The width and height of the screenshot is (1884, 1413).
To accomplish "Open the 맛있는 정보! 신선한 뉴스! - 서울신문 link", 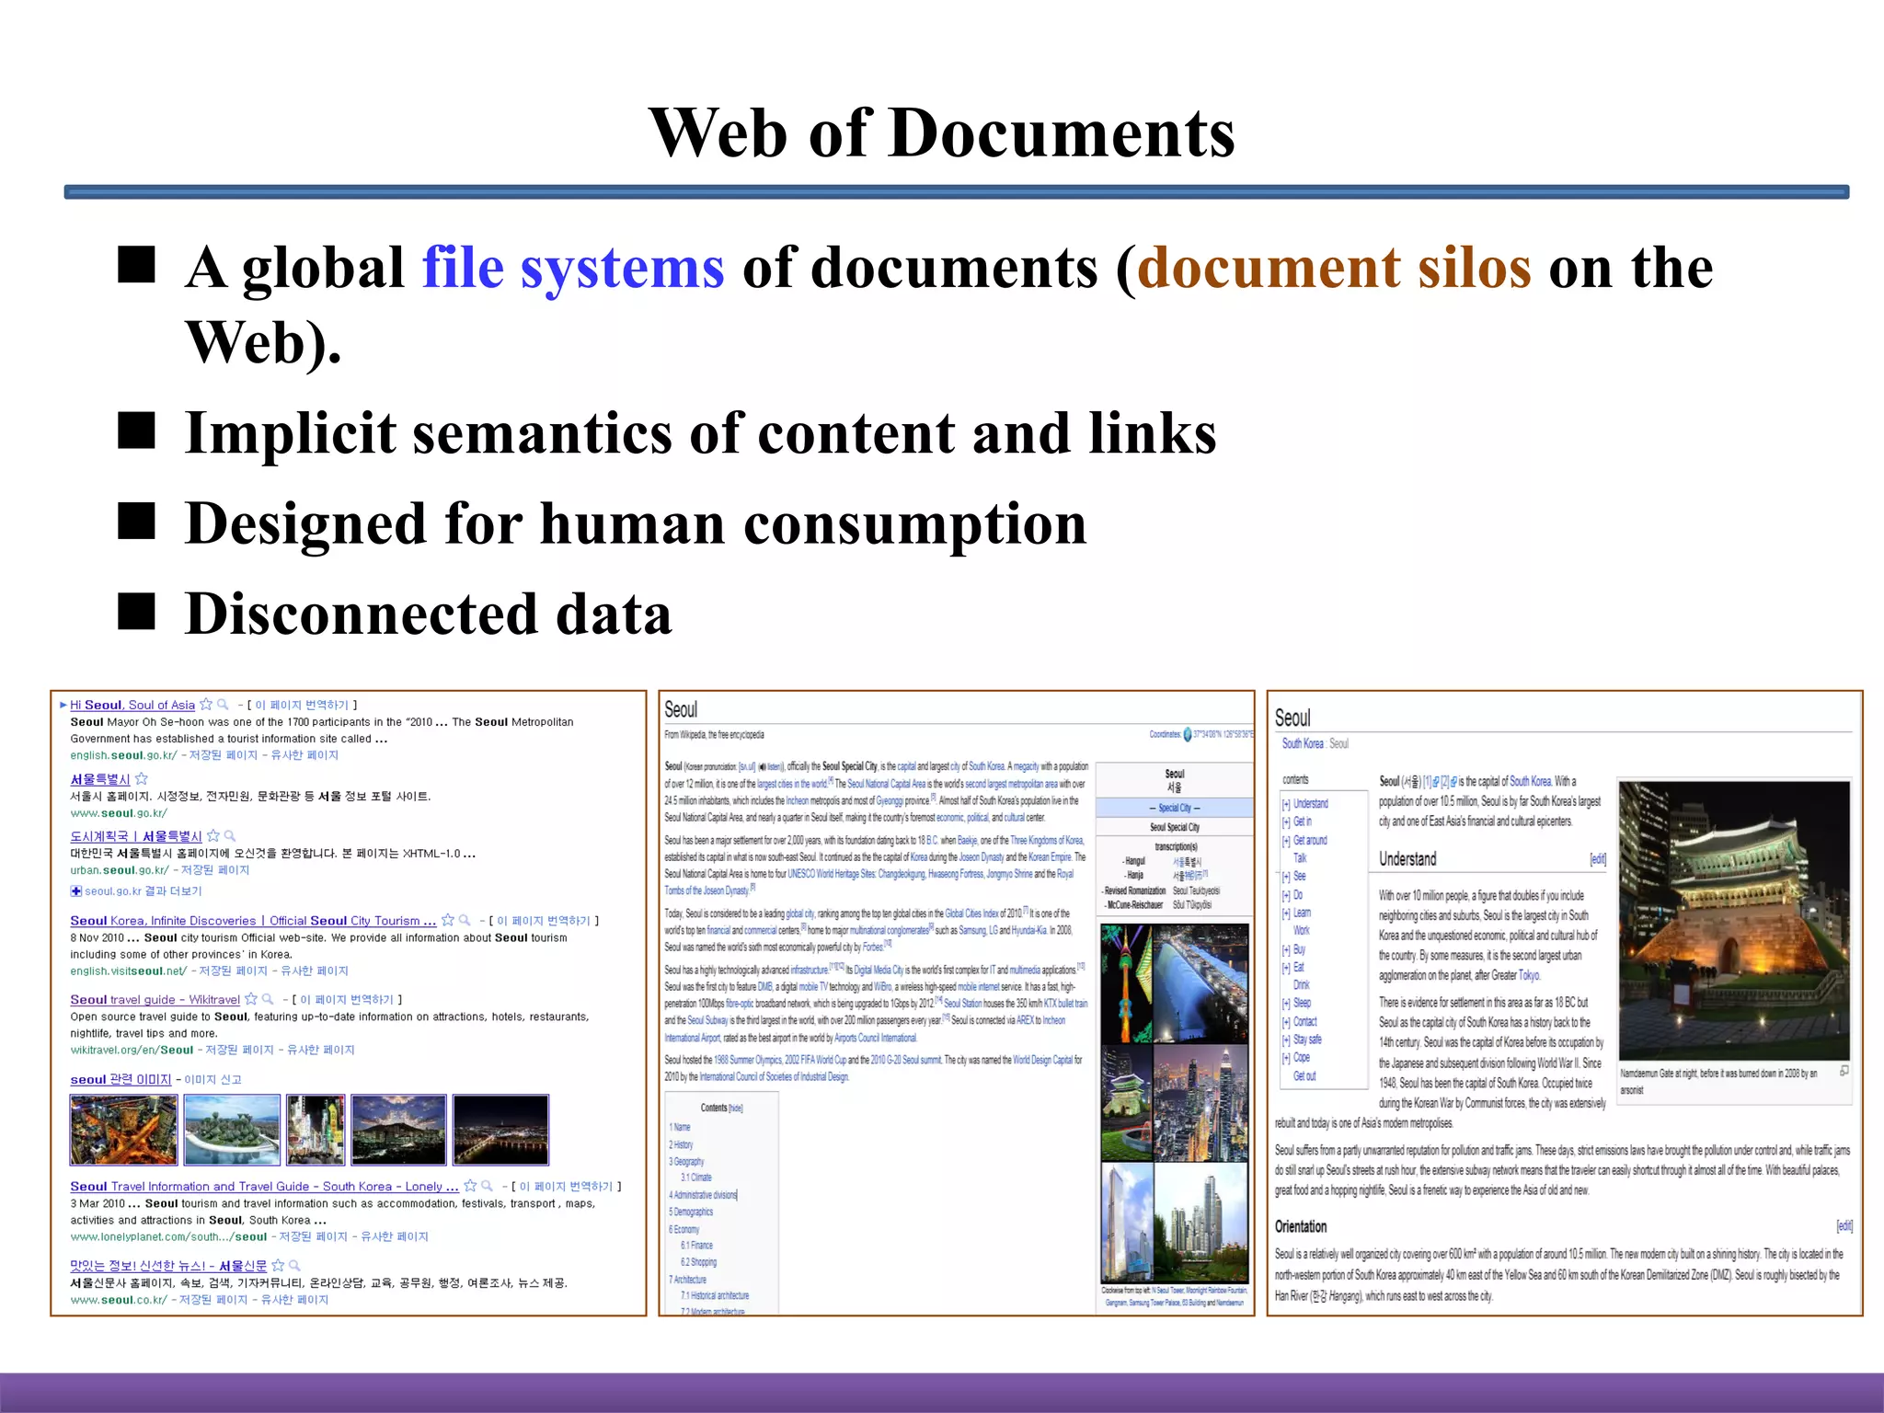I will coord(168,1265).
